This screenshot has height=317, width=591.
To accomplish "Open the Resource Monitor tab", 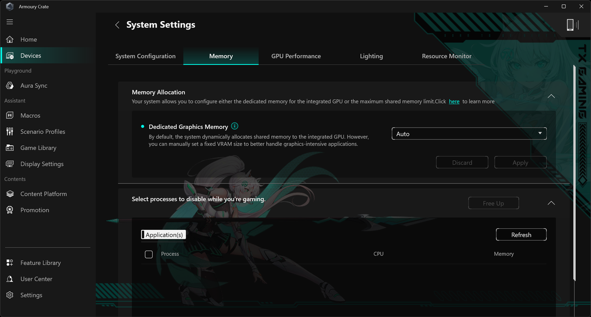I will coord(447,56).
